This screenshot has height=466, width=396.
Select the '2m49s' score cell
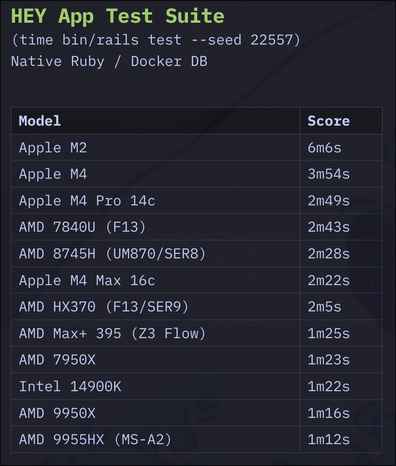pos(341,200)
